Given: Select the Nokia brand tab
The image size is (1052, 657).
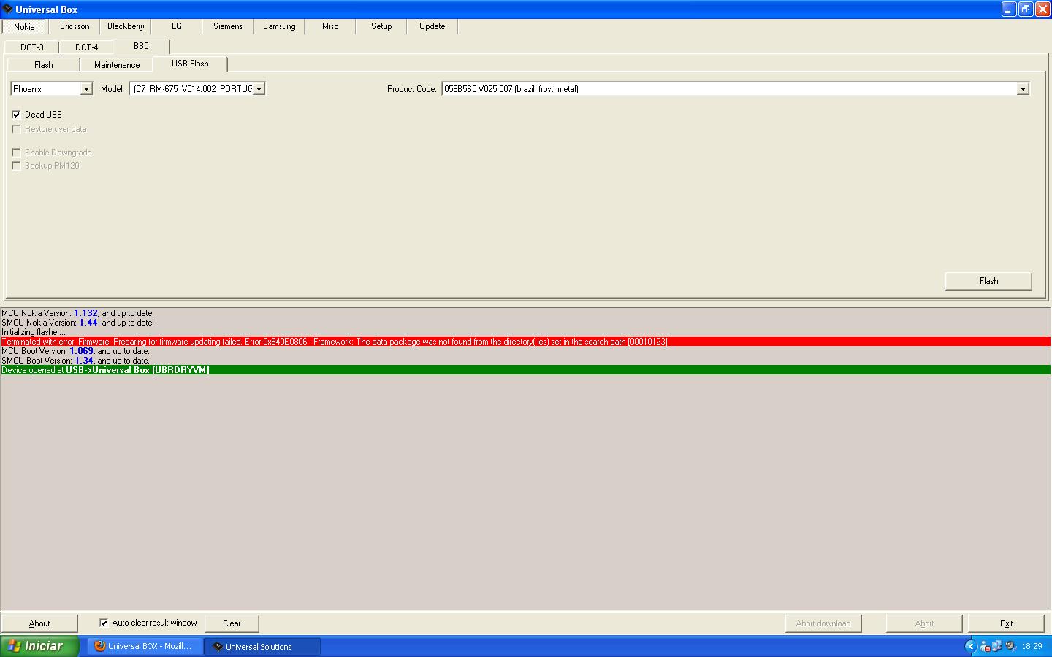Looking at the screenshot, I should click(x=24, y=27).
